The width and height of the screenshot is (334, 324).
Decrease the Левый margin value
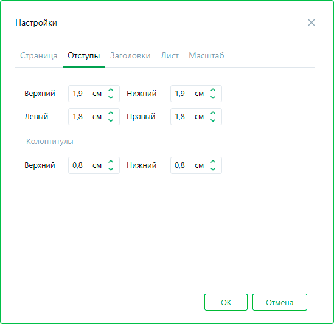point(111,120)
